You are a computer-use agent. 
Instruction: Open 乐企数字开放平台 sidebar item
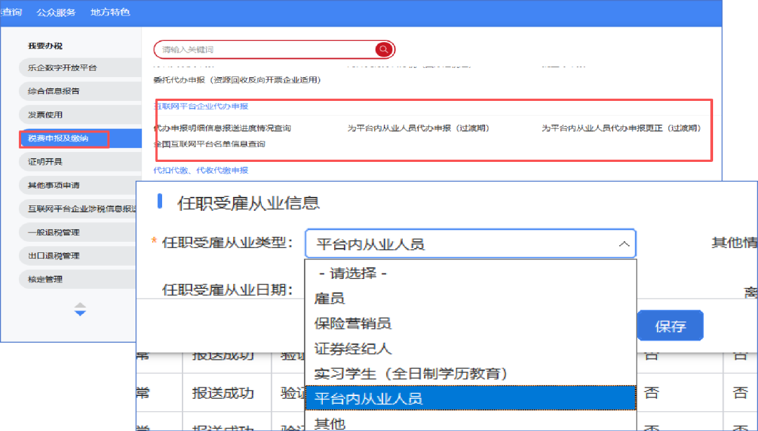pos(62,68)
